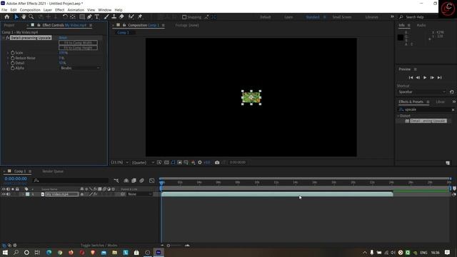Click the Adjust Exposure reset icon
Screen dimensions: 457x257
(x=200, y=162)
